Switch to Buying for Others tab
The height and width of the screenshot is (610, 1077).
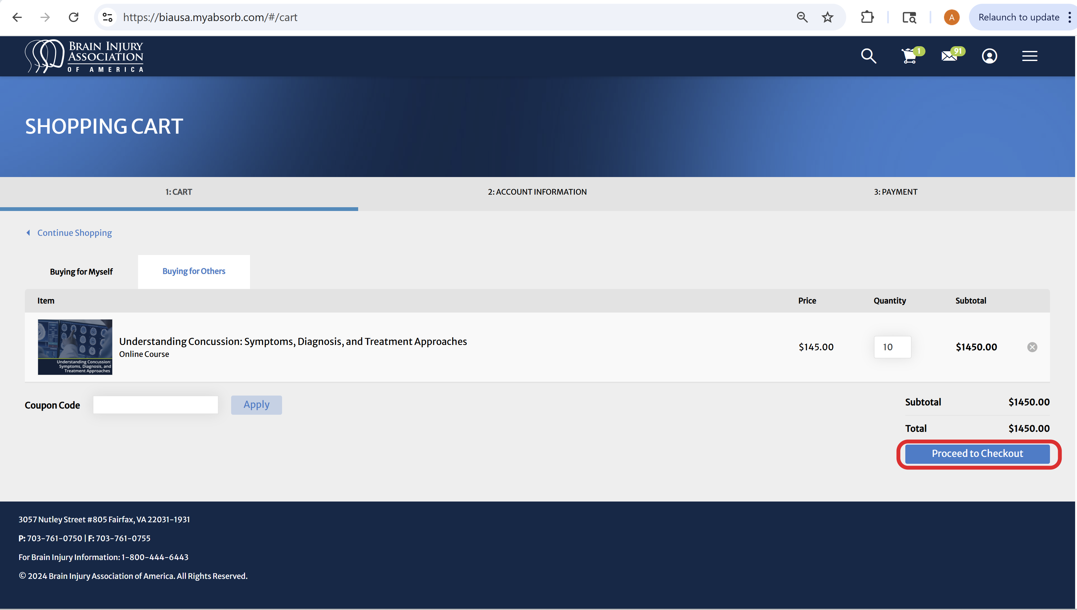click(x=194, y=271)
